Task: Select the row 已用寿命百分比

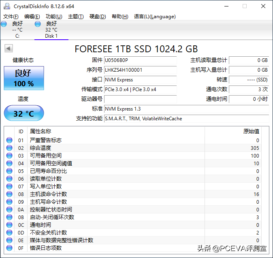Action: point(133,171)
